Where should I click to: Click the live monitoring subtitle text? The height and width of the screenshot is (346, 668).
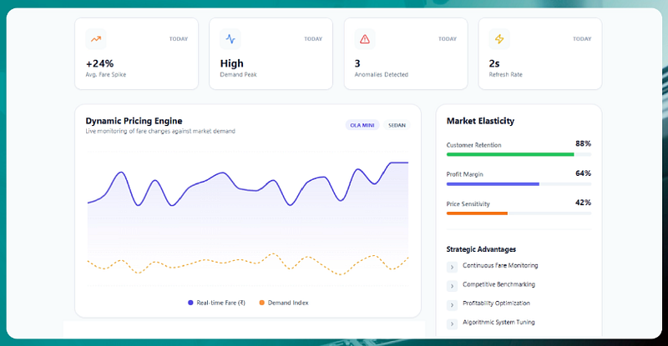[x=160, y=131]
